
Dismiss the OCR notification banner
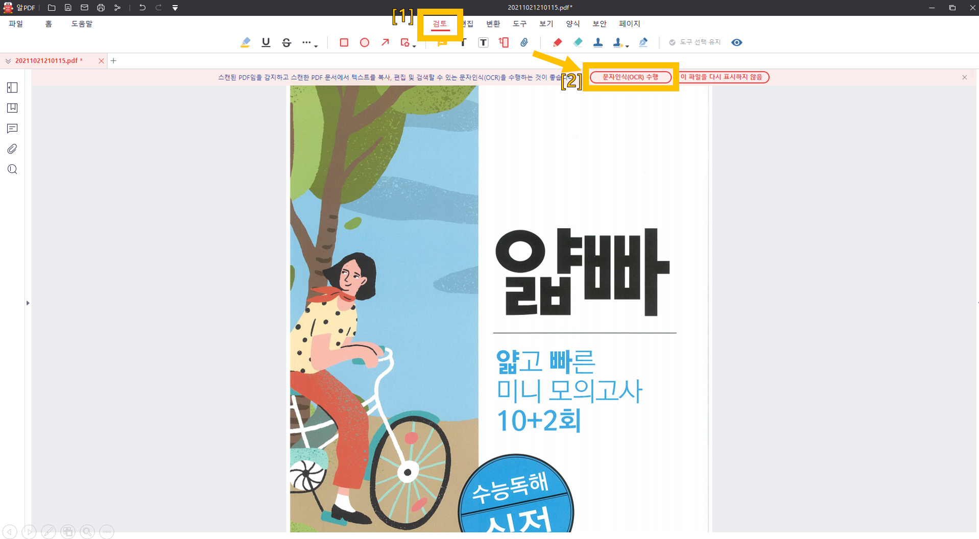tap(965, 78)
